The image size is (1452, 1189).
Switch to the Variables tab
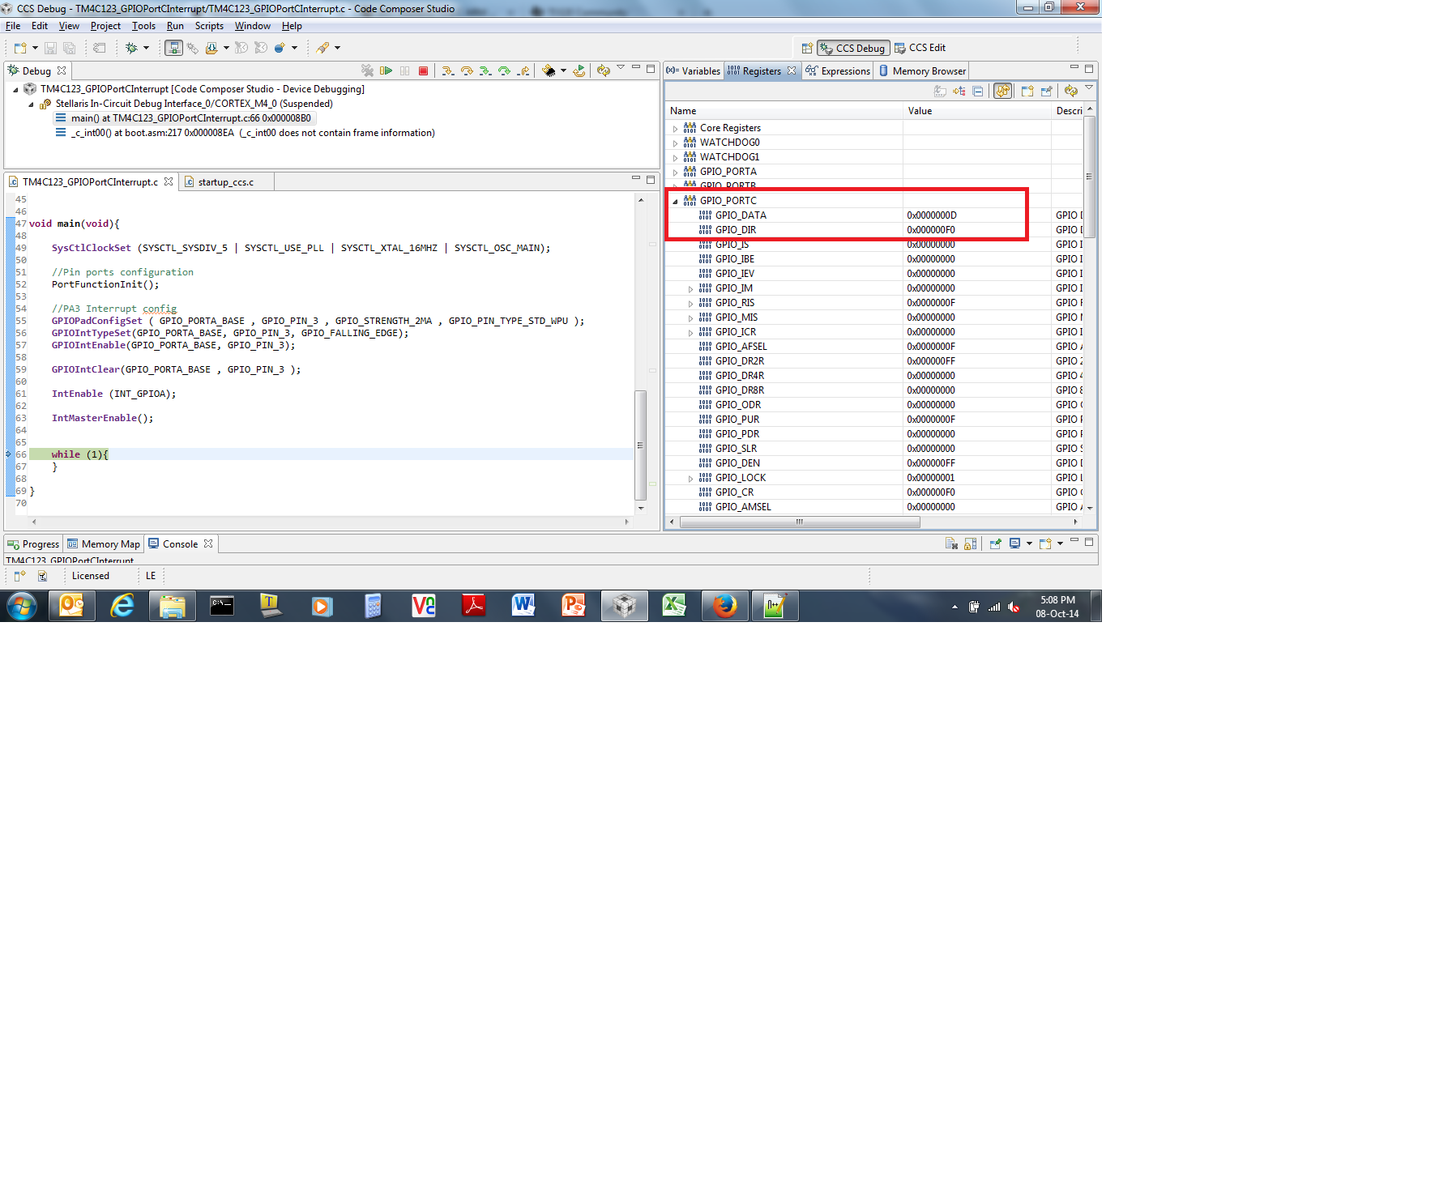[694, 71]
